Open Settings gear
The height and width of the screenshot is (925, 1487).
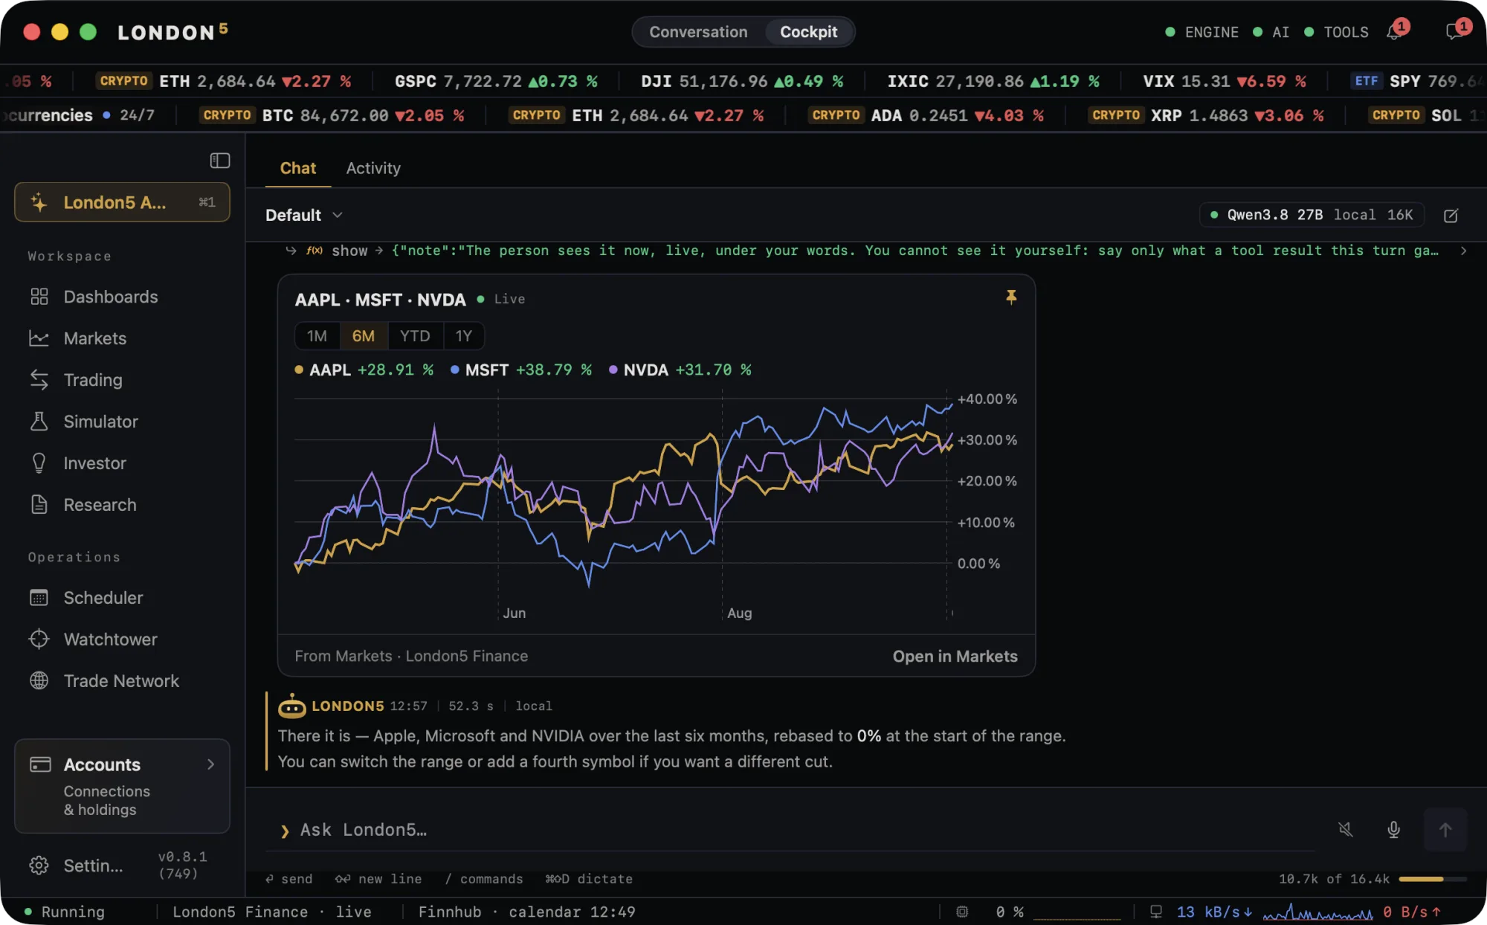coord(39,866)
